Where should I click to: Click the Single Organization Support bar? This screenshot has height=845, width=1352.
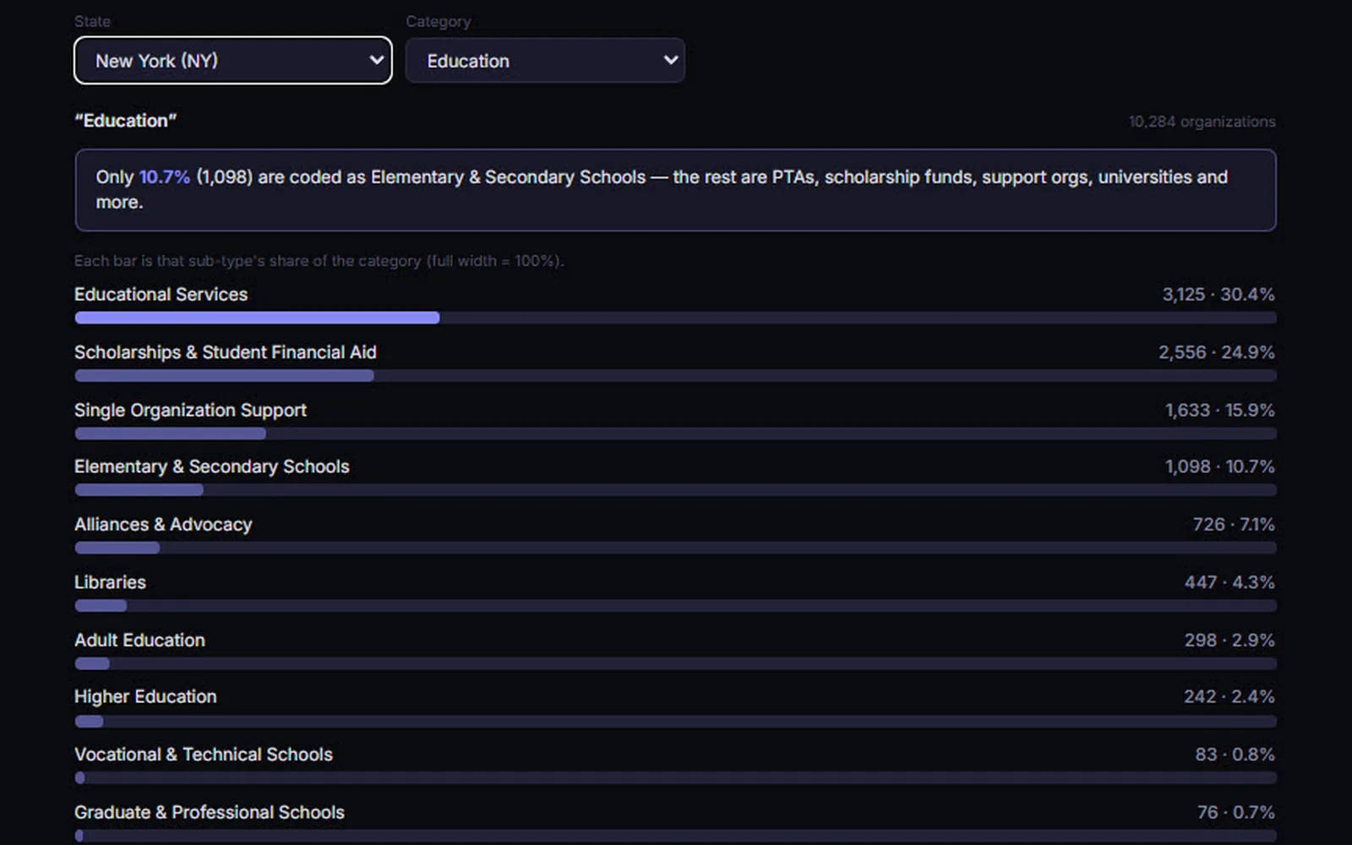pyautogui.click(x=675, y=433)
